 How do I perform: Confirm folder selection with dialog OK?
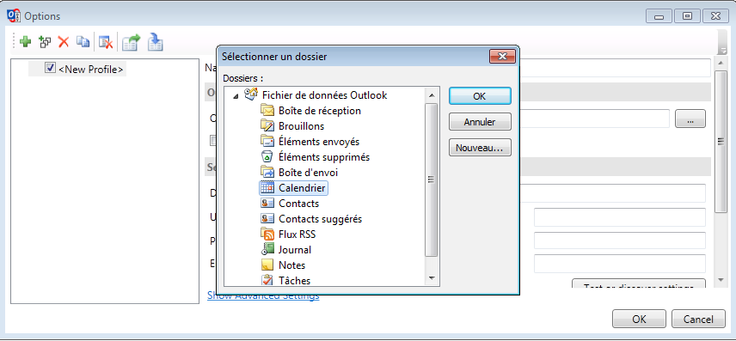[480, 96]
